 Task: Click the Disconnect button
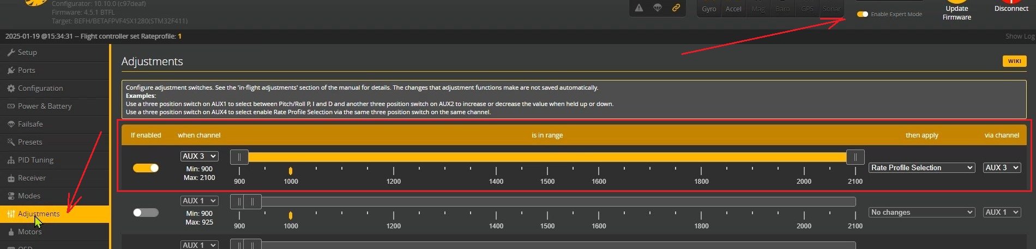point(1011,9)
